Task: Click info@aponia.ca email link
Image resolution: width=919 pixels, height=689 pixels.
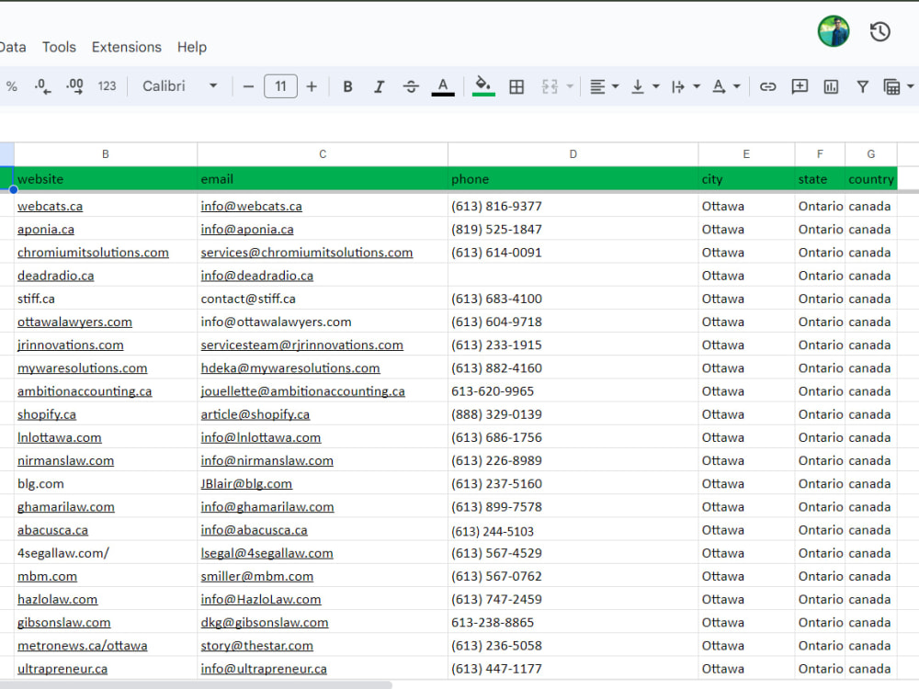Action: click(x=247, y=230)
